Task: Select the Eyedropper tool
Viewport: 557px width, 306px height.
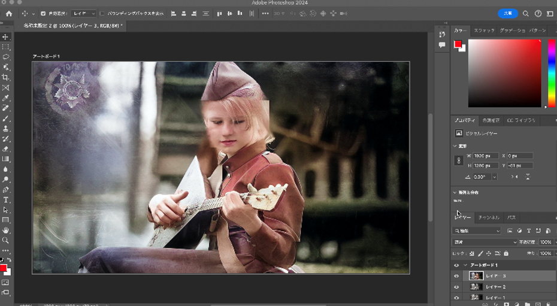Action: click(6, 98)
